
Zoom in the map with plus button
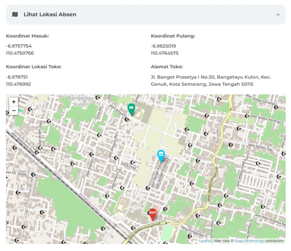click(x=13, y=102)
